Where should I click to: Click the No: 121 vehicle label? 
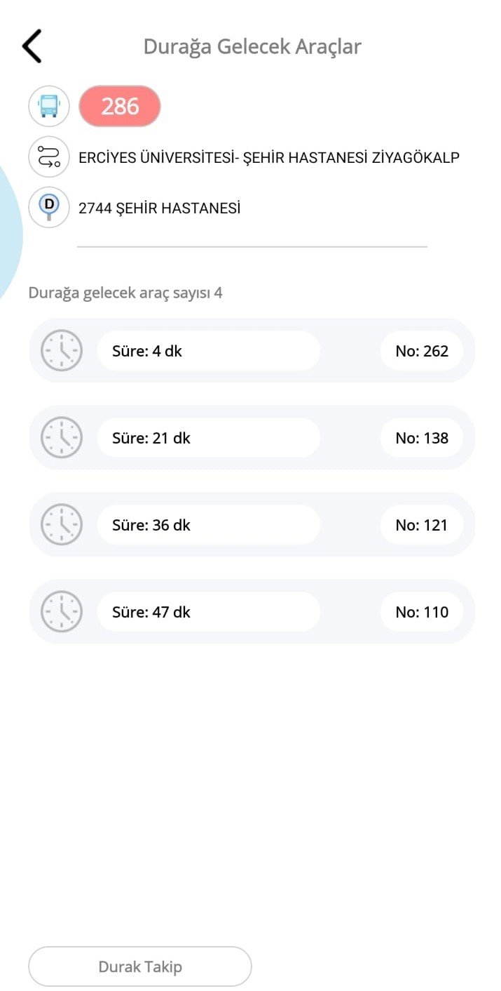[423, 524]
